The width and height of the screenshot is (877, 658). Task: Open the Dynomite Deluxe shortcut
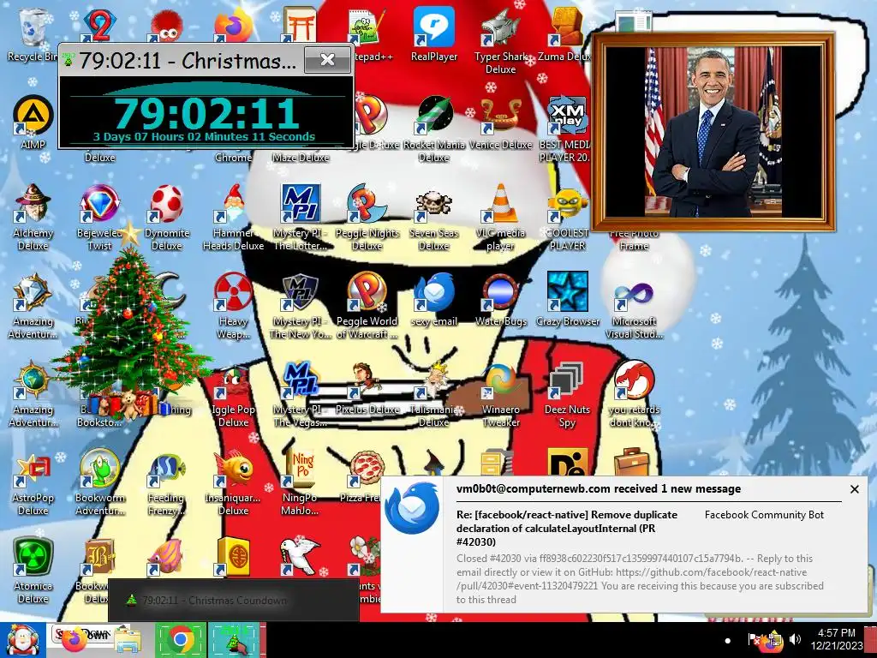(x=167, y=217)
